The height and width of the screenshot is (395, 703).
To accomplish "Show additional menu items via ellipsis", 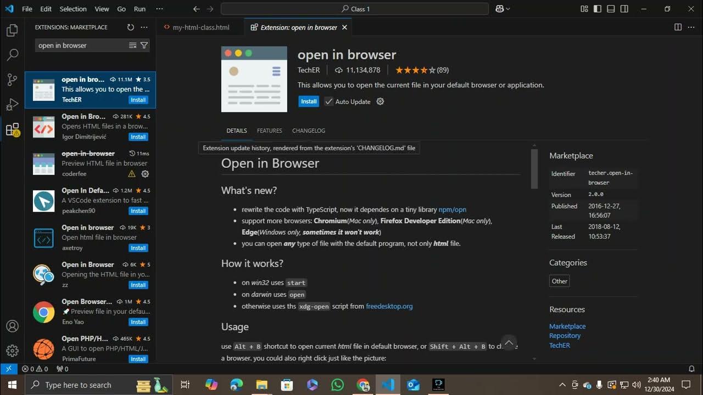I will click(159, 9).
